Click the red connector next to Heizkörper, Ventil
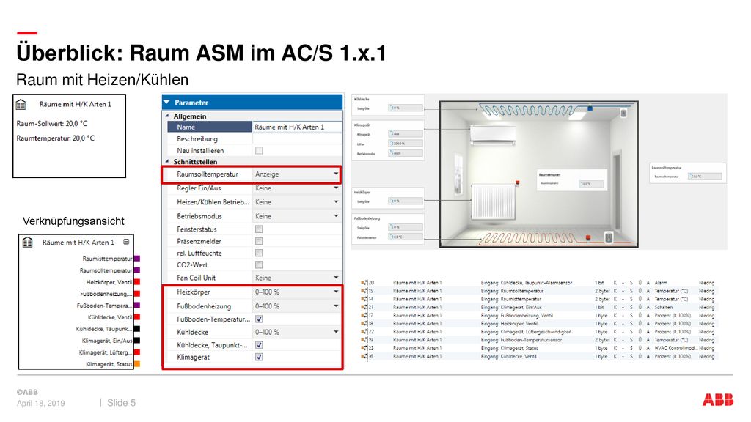The image size is (751, 422). (137, 282)
